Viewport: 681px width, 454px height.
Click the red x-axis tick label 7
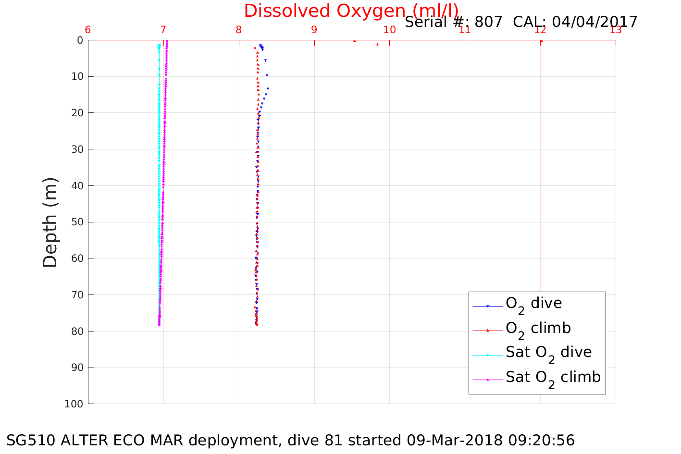(x=163, y=30)
